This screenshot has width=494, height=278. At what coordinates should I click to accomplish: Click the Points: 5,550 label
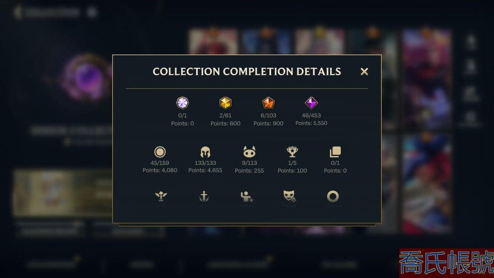tap(311, 123)
